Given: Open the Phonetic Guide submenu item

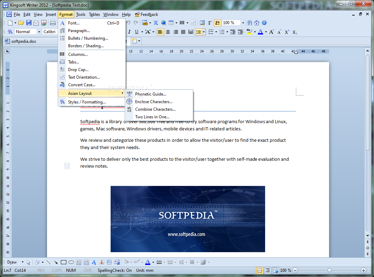Looking at the screenshot, I should point(159,94).
